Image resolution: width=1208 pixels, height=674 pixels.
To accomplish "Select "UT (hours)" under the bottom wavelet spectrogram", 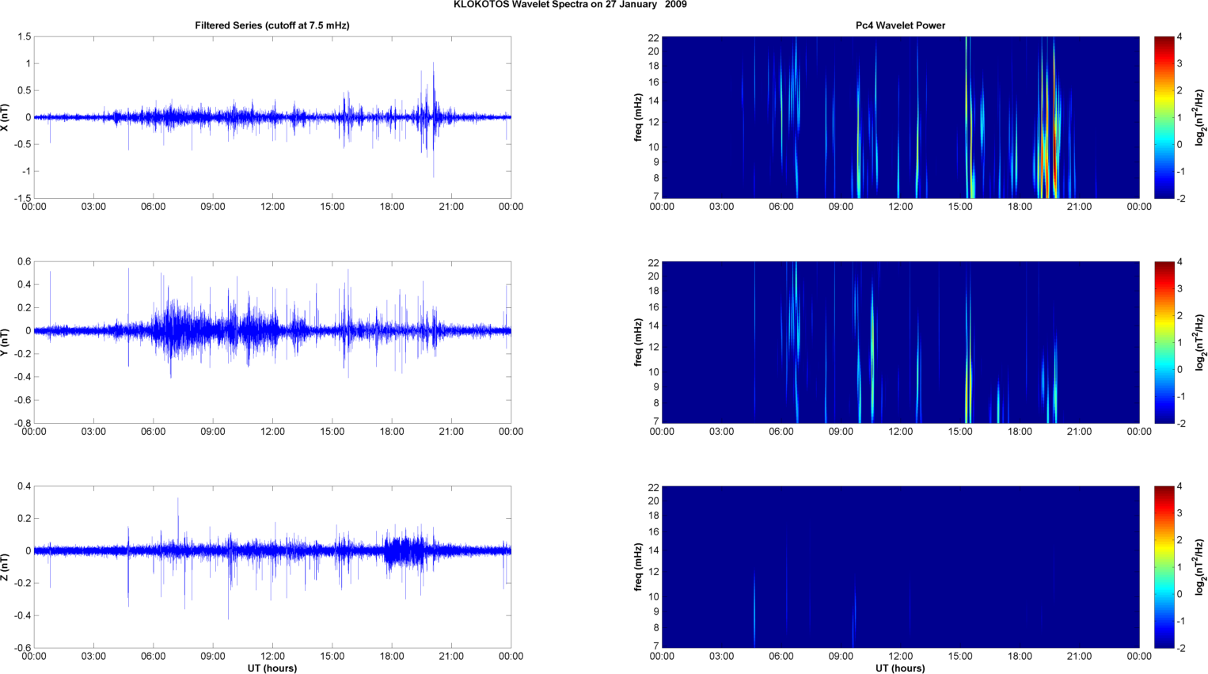I will 900,668.
